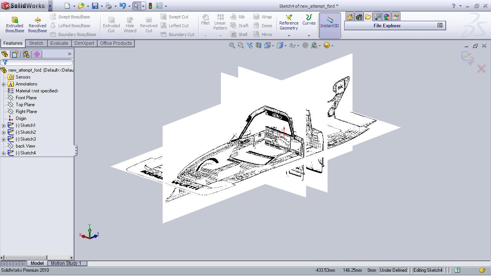
Task: Click the Revolved Cut tool
Action: coord(149,25)
